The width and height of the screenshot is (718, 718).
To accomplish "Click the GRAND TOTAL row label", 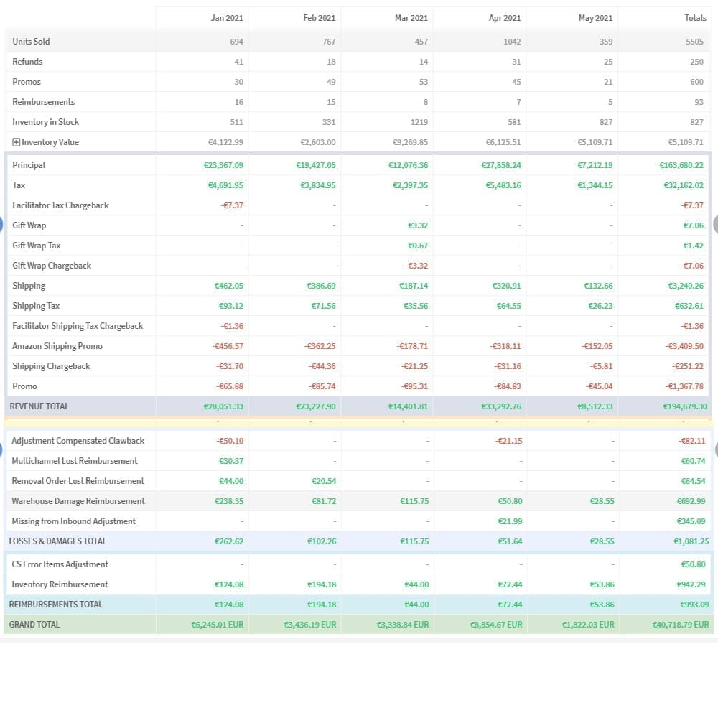I will point(34,625).
